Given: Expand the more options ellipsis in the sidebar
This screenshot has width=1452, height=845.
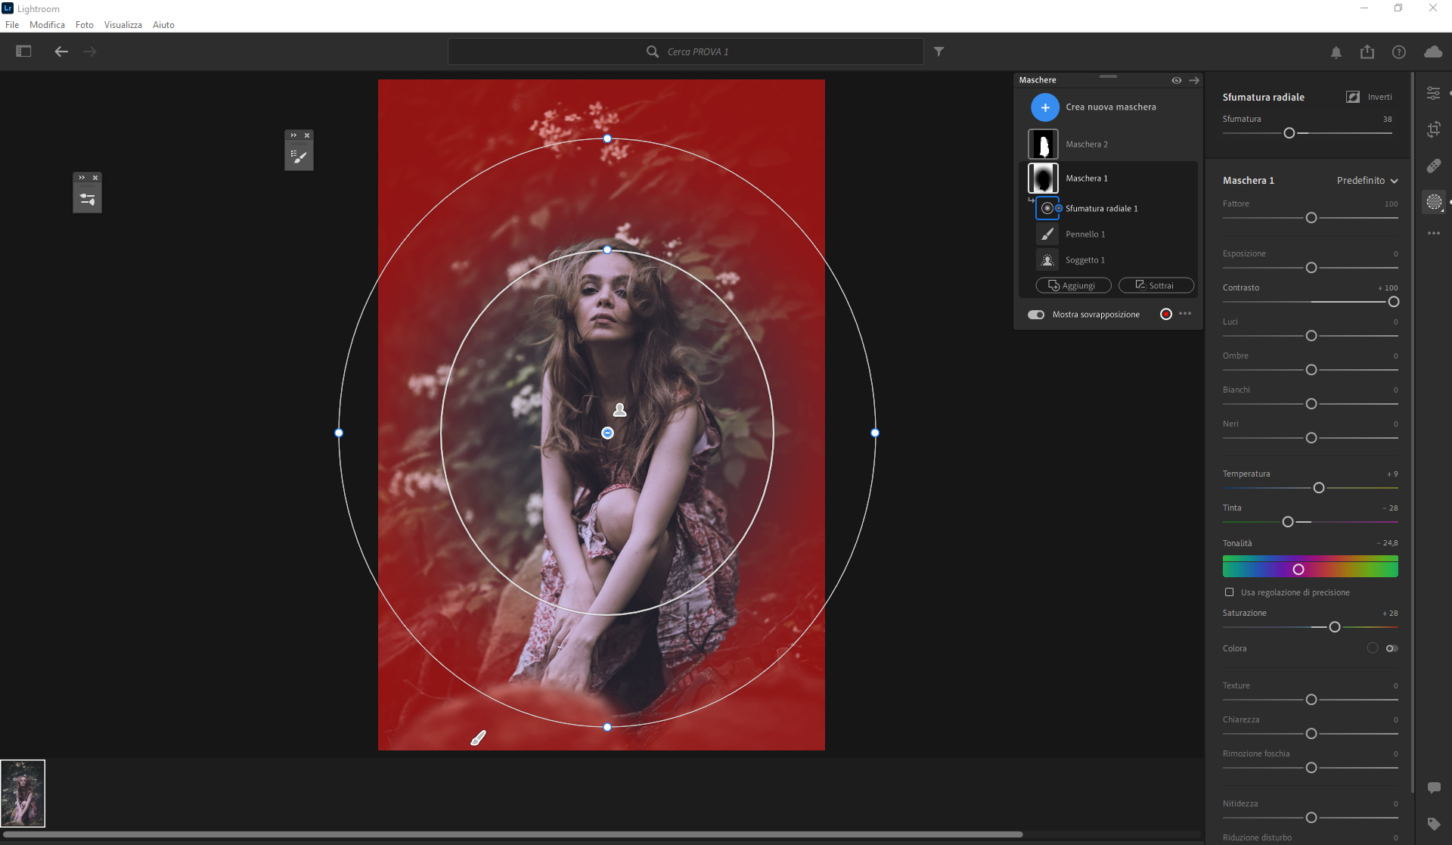Looking at the screenshot, I should (x=1434, y=233).
